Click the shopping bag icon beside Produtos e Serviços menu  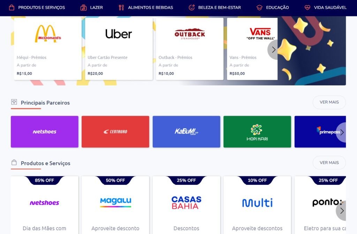click(12, 8)
